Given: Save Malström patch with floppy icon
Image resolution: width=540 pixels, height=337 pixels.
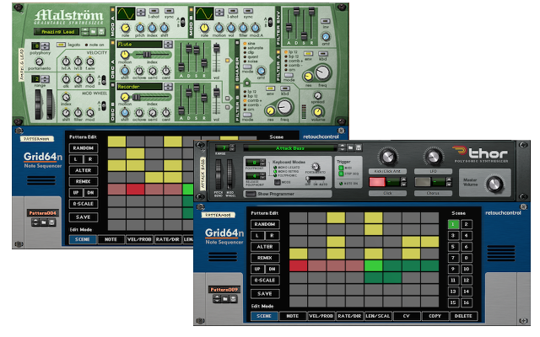Looking at the screenshot, I should click(x=101, y=32).
